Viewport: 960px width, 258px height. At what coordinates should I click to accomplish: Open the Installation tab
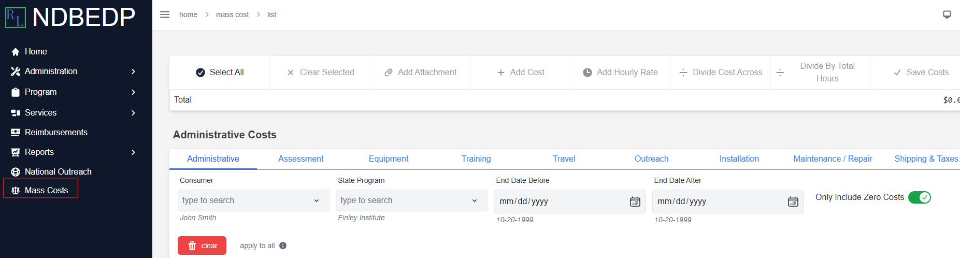pos(739,159)
